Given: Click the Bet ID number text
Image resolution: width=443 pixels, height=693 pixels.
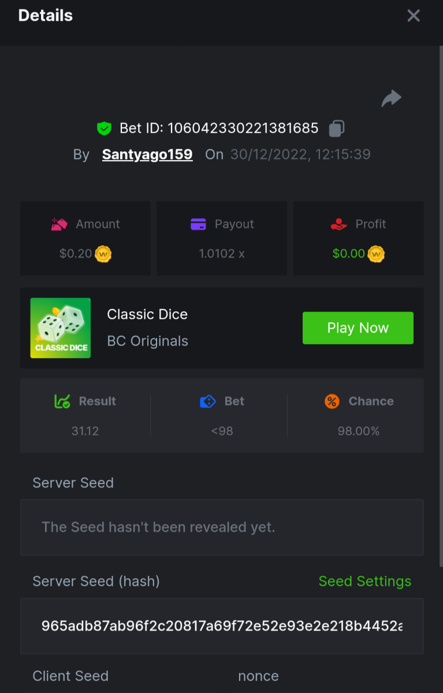Looking at the screenshot, I should coord(243,128).
